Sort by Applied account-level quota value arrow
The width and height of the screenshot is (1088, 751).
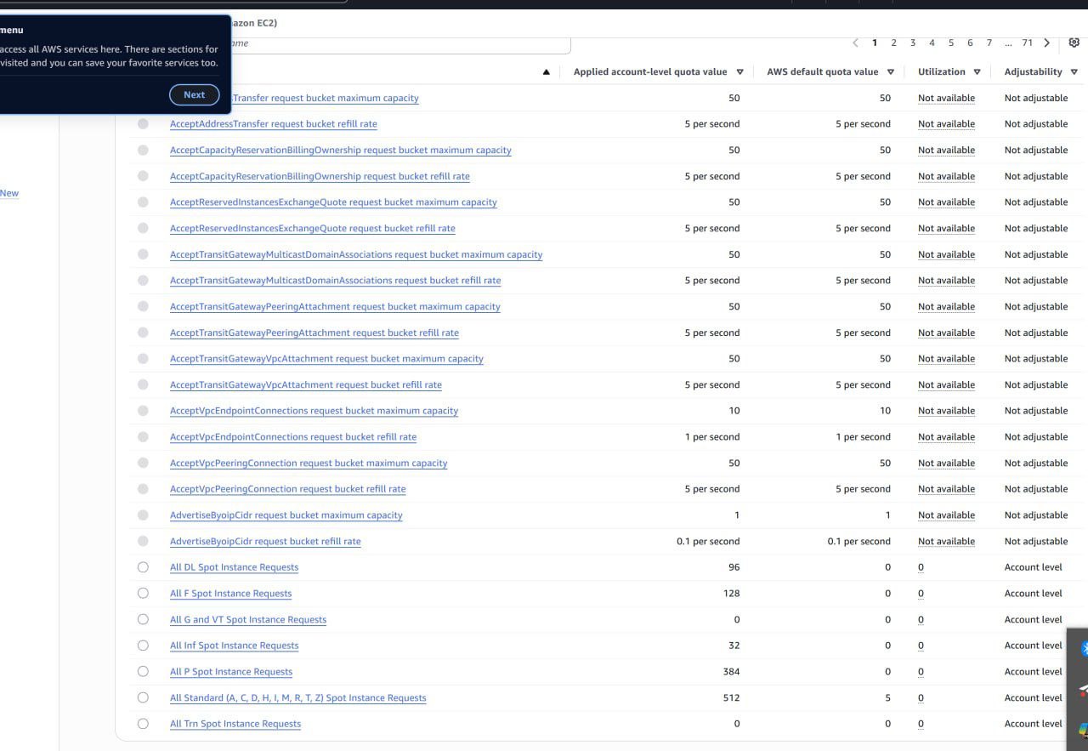(x=739, y=72)
